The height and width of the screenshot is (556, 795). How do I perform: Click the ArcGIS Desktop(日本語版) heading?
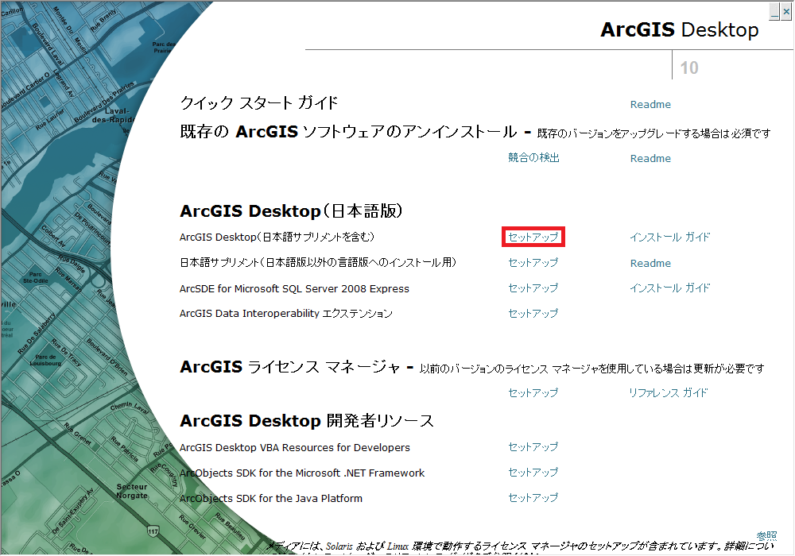(292, 210)
